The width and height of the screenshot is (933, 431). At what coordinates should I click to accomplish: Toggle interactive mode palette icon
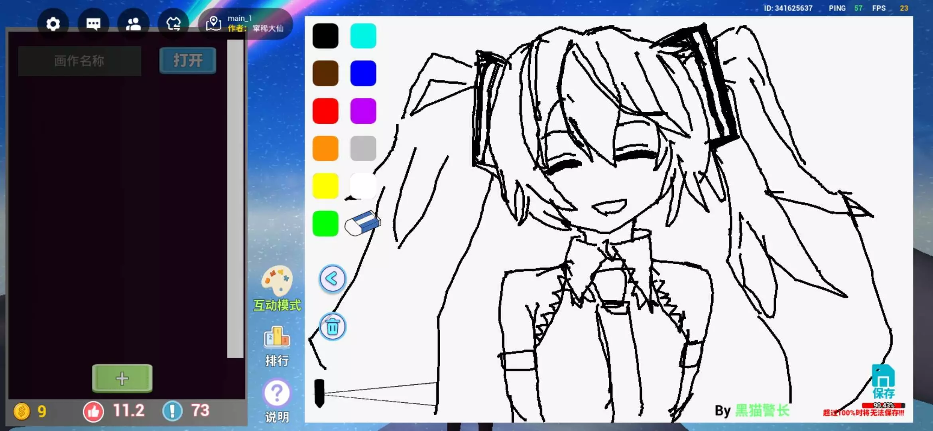[x=277, y=281]
